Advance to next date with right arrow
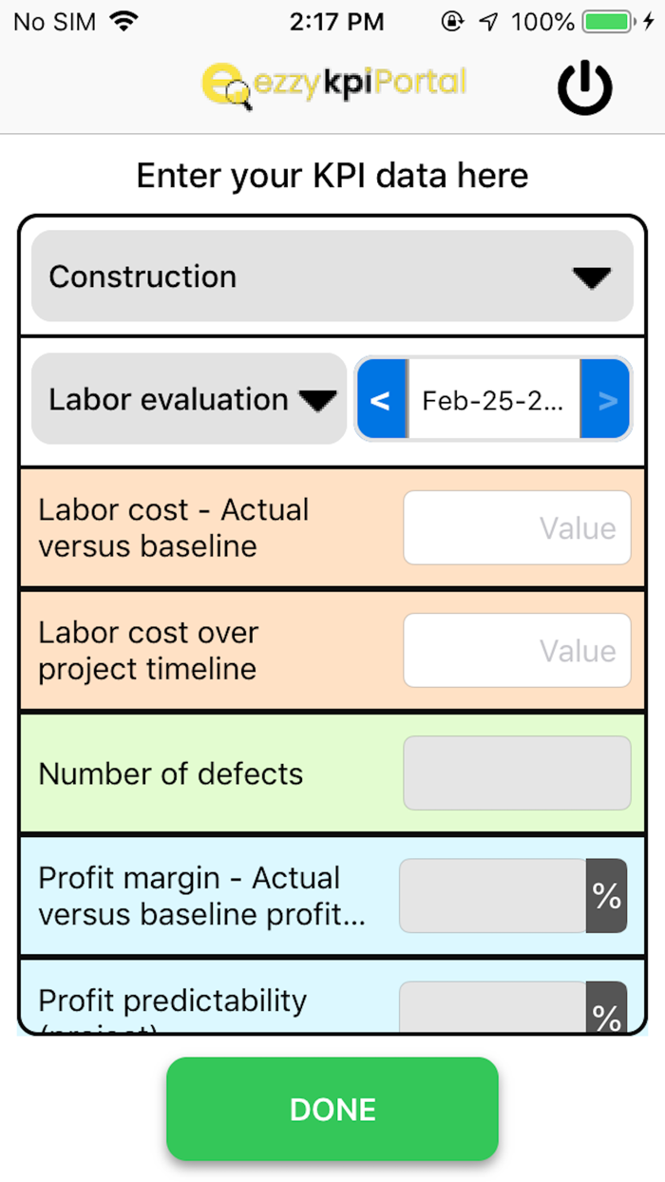The height and width of the screenshot is (1182, 665). [606, 400]
